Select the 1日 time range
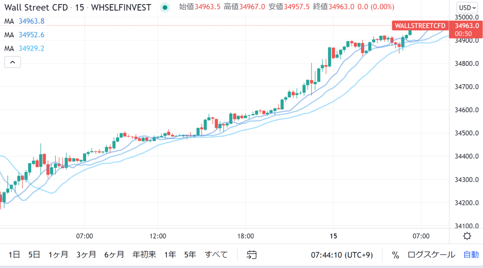 tap(14, 255)
